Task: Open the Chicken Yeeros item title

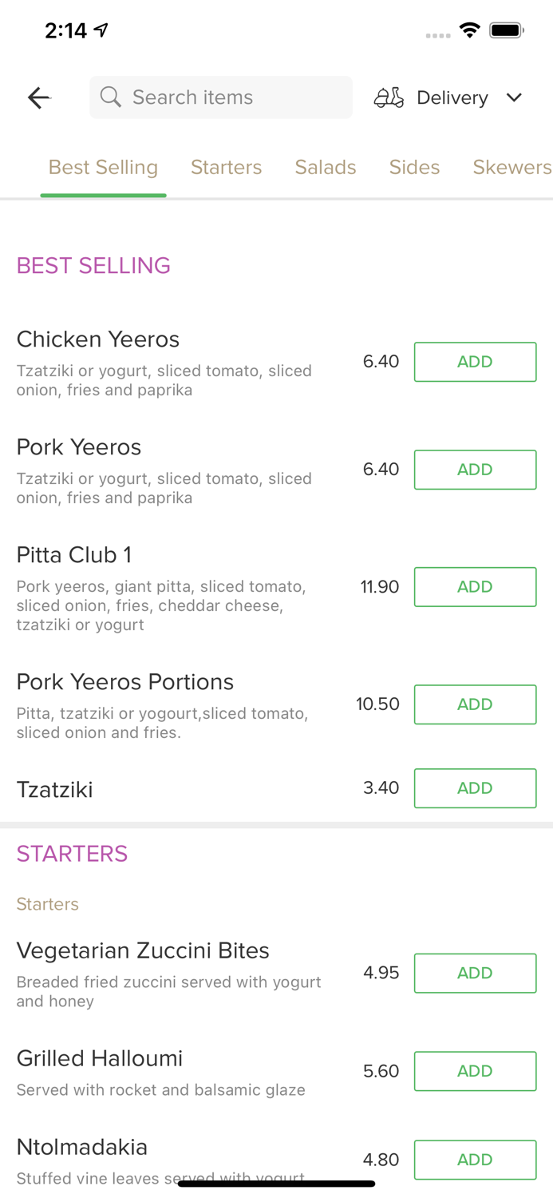Action: coord(98,339)
